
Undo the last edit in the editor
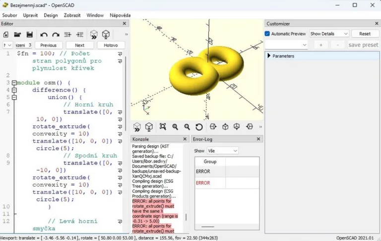[x=44, y=35]
